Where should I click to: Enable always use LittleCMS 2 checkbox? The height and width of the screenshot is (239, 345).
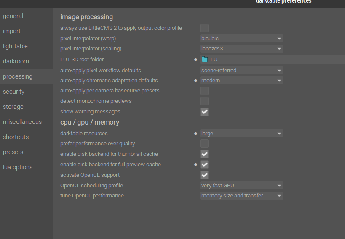204,28
